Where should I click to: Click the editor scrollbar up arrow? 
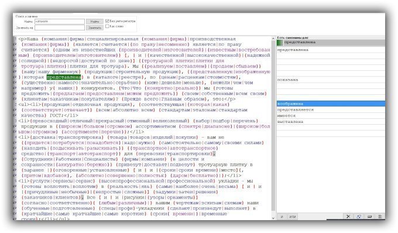273,39
